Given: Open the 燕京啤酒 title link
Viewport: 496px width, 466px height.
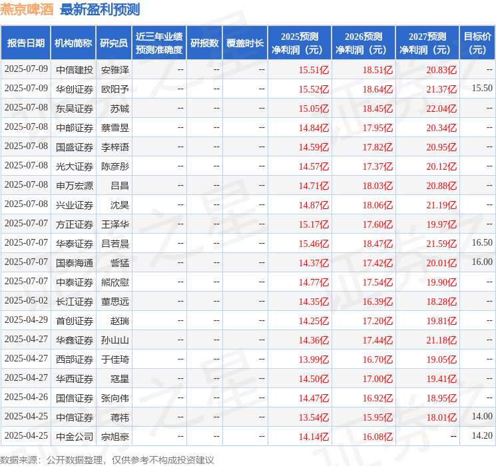Looking at the screenshot, I should coord(27,9).
